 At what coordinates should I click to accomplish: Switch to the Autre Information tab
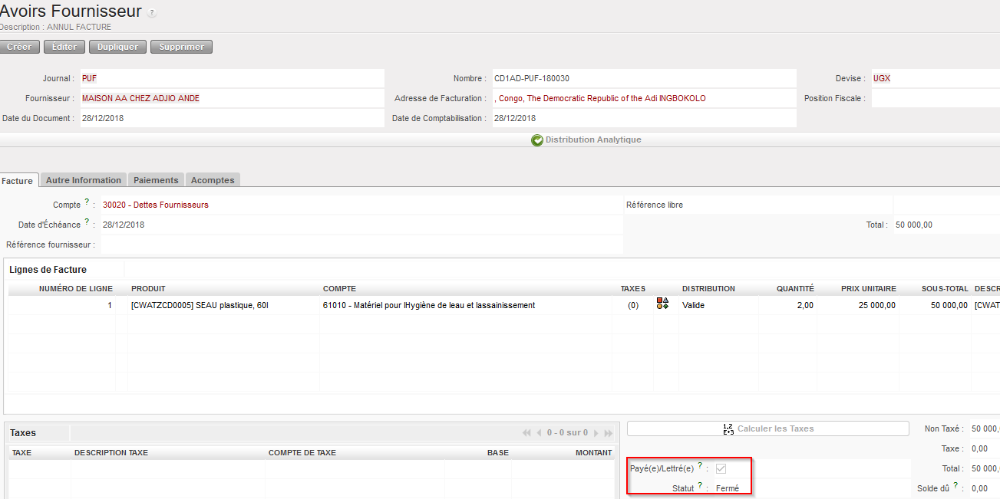coord(84,180)
